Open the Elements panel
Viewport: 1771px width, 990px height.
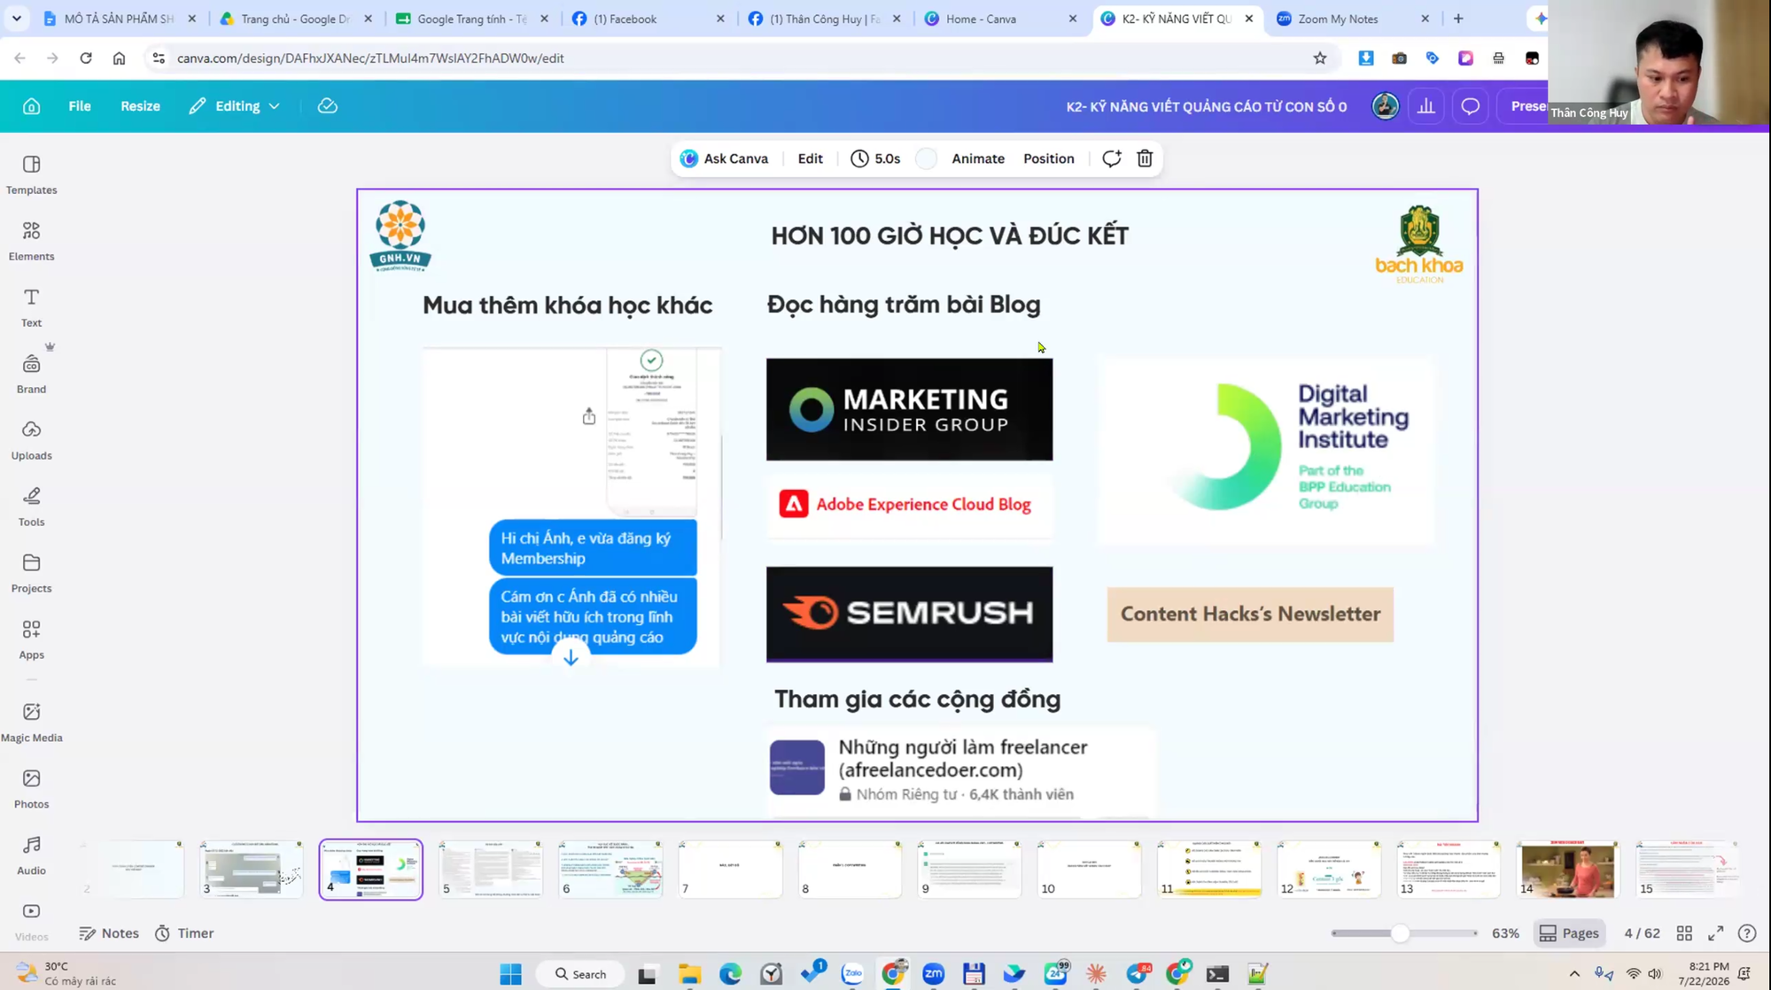[31, 241]
